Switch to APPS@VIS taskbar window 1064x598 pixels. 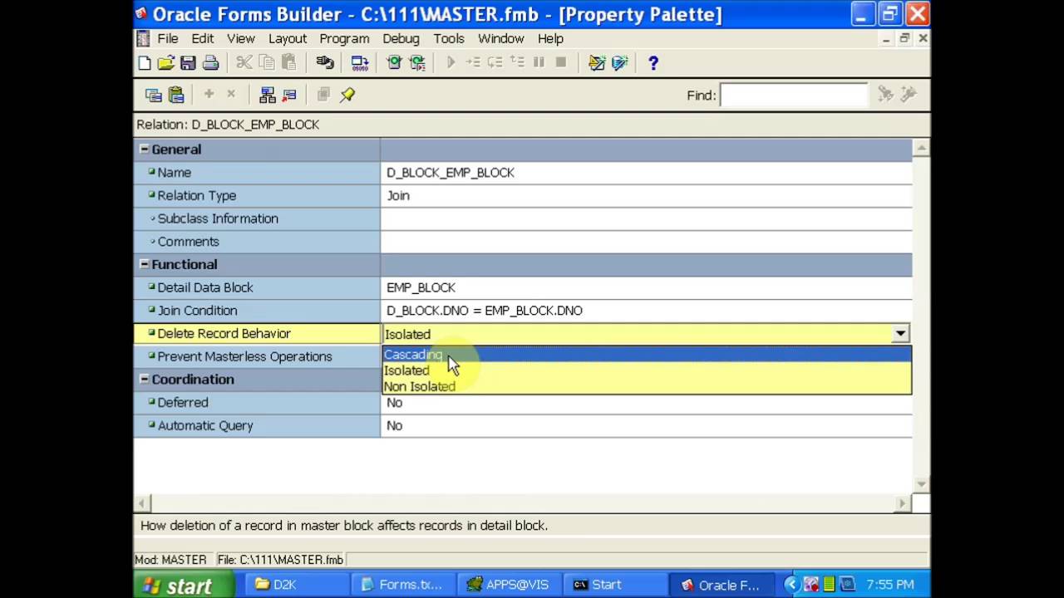(x=508, y=585)
